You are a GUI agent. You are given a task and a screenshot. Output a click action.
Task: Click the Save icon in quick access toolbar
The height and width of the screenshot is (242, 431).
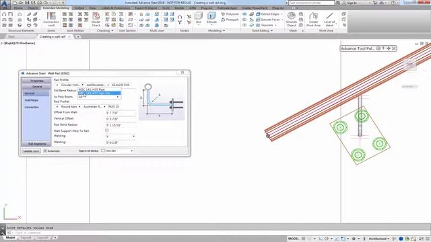(x=27, y=3)
